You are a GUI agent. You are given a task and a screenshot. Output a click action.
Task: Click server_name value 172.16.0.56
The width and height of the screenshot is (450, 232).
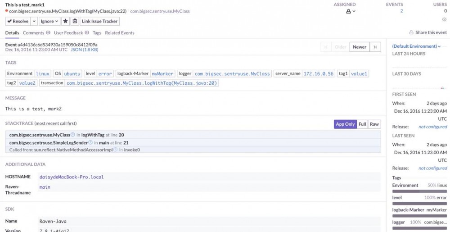319,74
